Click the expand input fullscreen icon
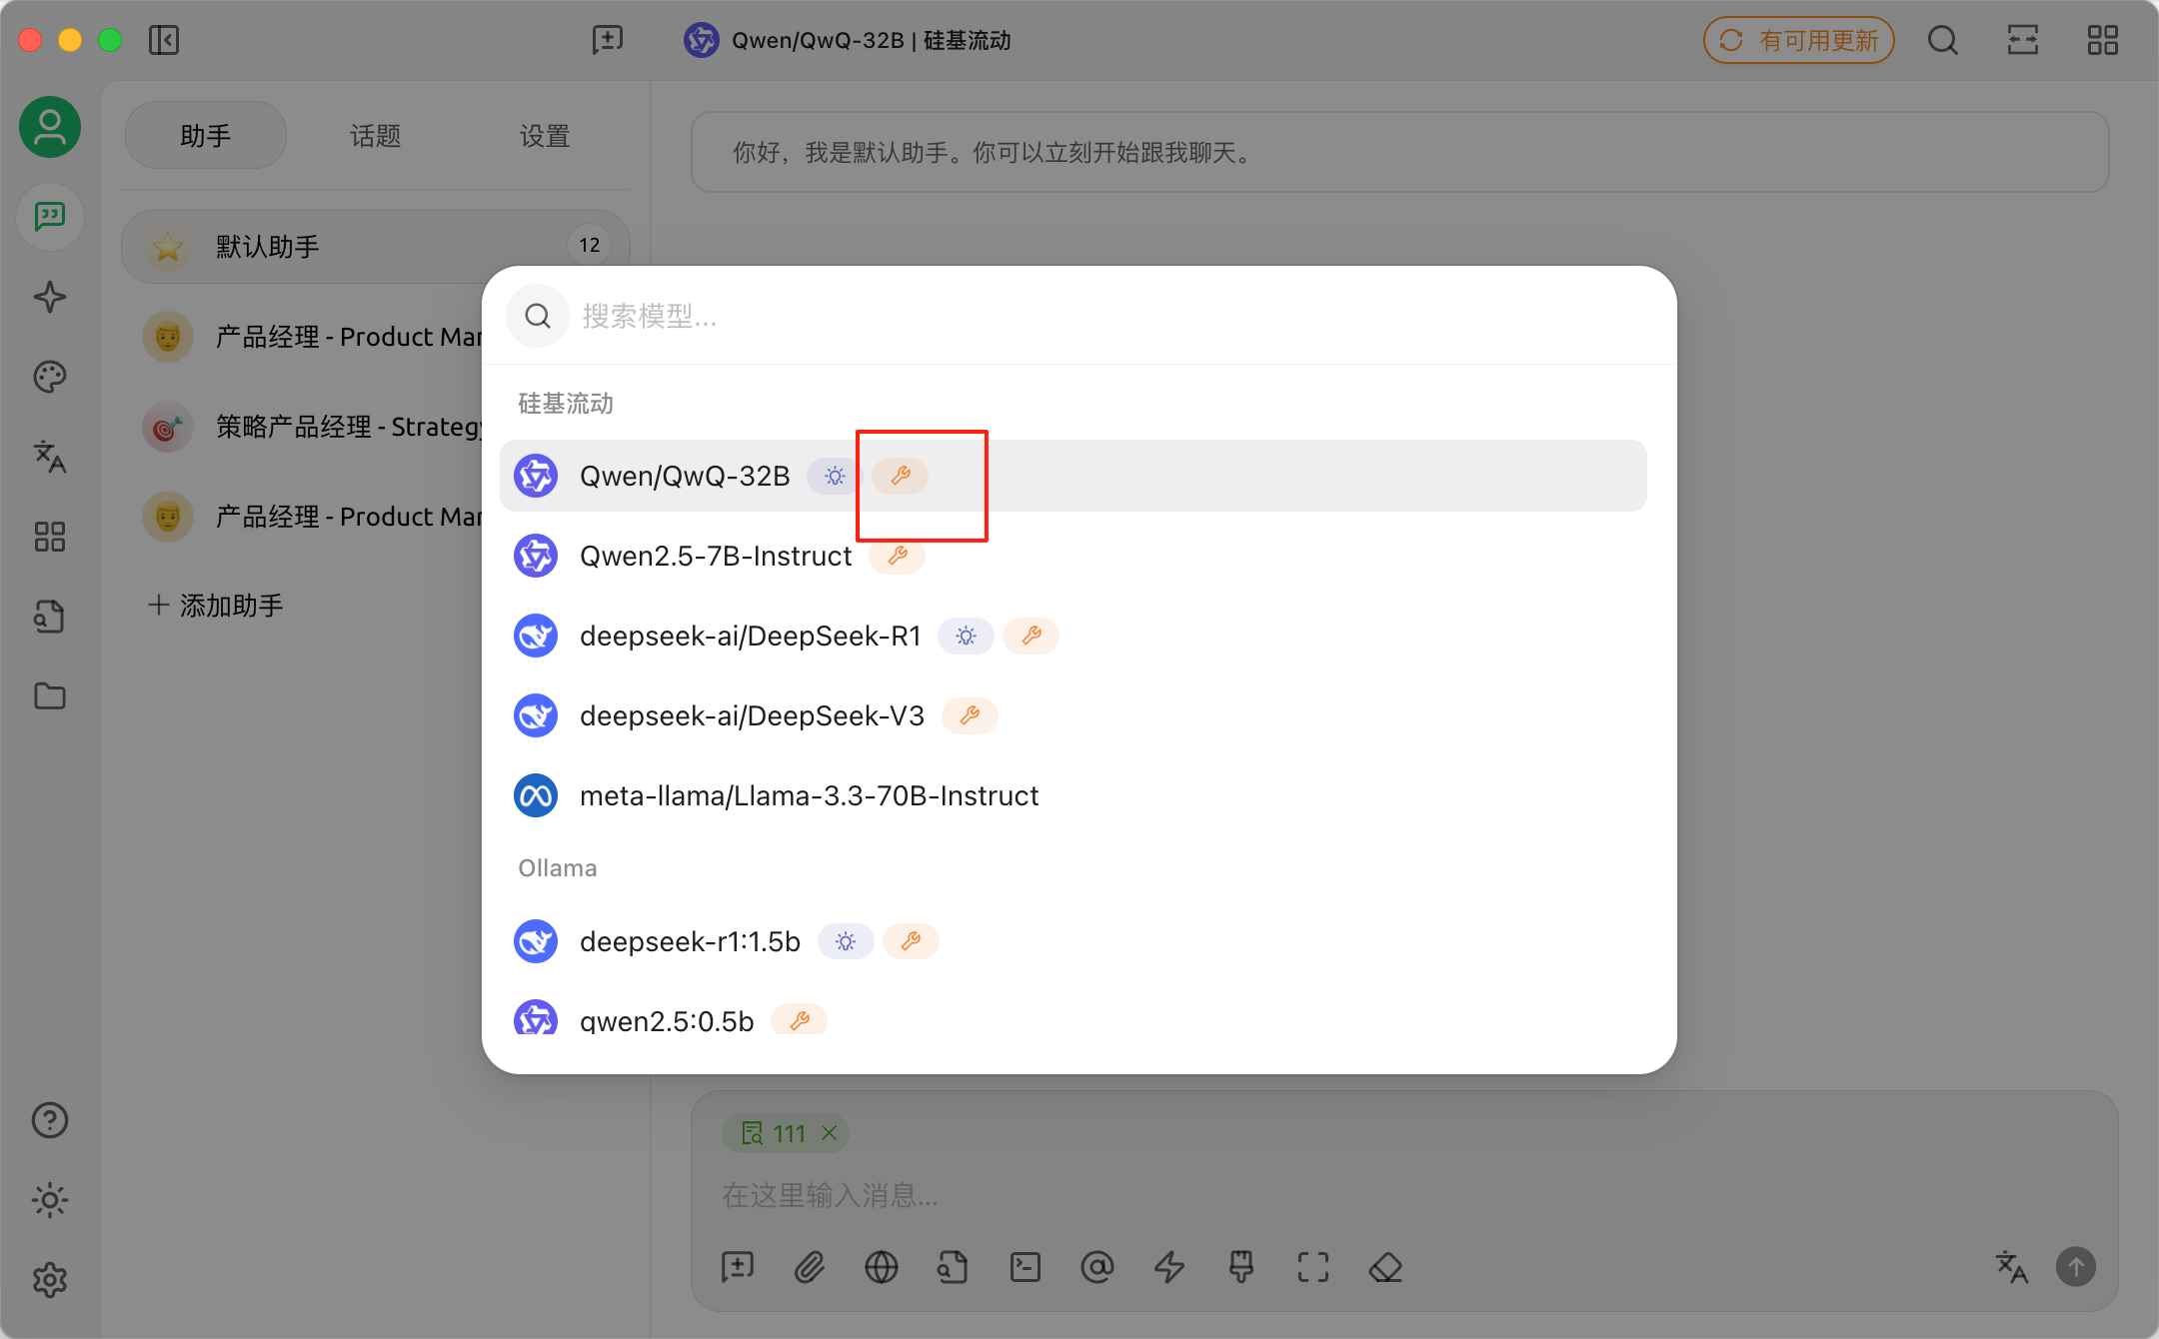2159x1339 pixels. tap(1313, 1267)
